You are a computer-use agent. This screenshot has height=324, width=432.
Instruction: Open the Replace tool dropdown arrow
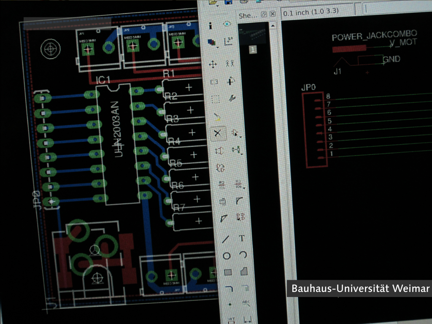click(242, 154)
